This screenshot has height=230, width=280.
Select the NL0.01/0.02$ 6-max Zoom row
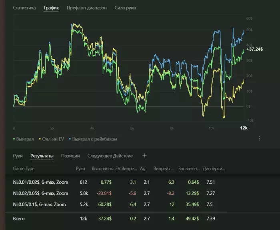pos(40,182)
